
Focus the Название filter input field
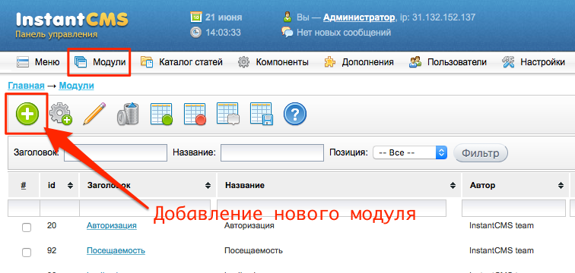tap(272, 152)
